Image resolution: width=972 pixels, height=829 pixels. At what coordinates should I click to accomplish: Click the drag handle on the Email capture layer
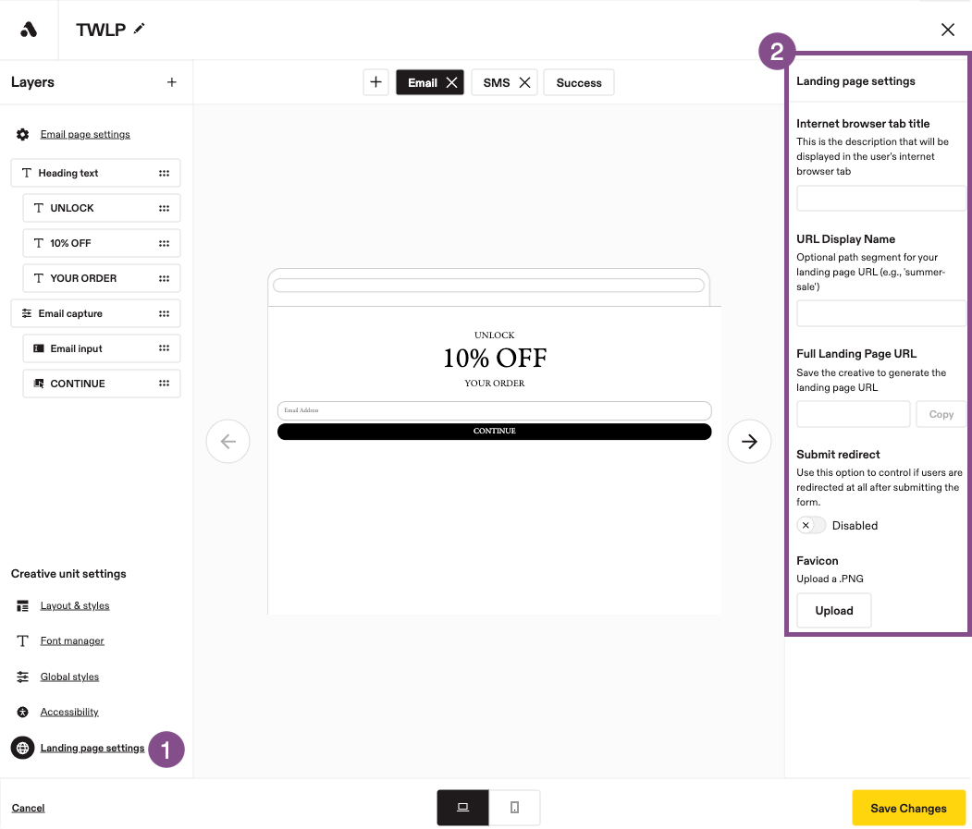coord(164,314)
